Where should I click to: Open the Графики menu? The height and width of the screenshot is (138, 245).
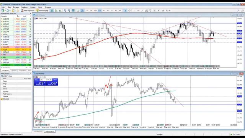point(24,7)
